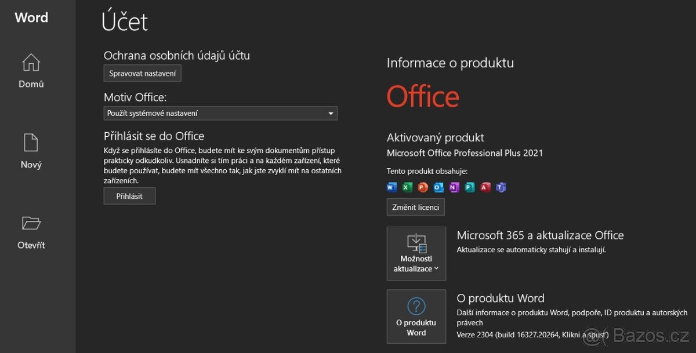Go to the Domů tab in sidebar
The width and height of the screenshot is (696, 353).
[31, 71]
